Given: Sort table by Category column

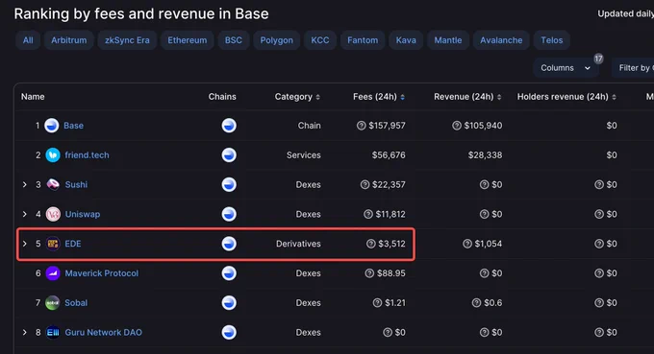Looking at the screenshot, I should click(x=297, y=97).
